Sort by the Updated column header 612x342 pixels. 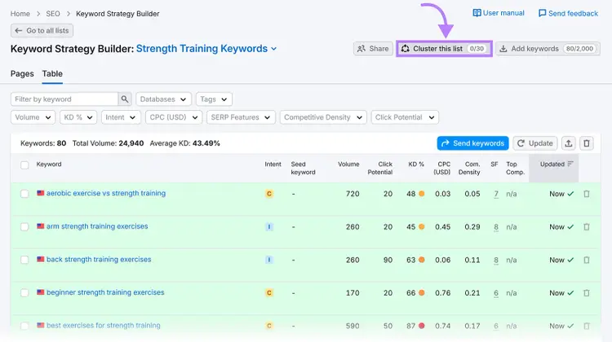pos(554,168)
